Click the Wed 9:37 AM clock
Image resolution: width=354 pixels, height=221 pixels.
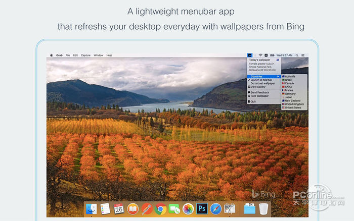click(x=284, y=55)
